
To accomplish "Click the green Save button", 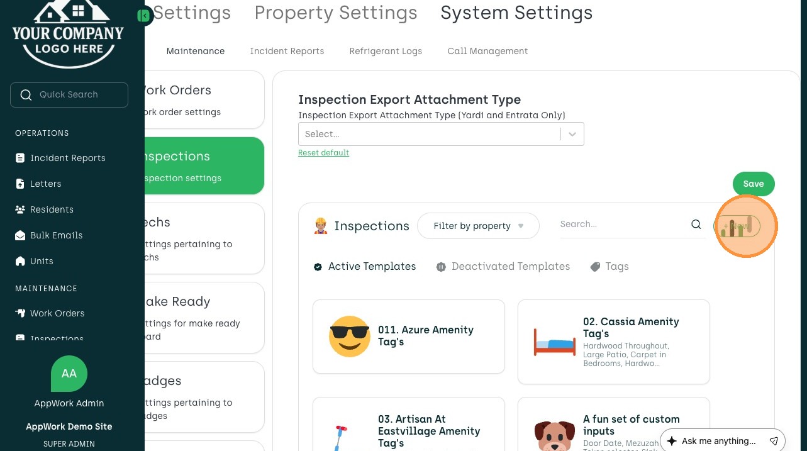I will (x=753, y=184).
